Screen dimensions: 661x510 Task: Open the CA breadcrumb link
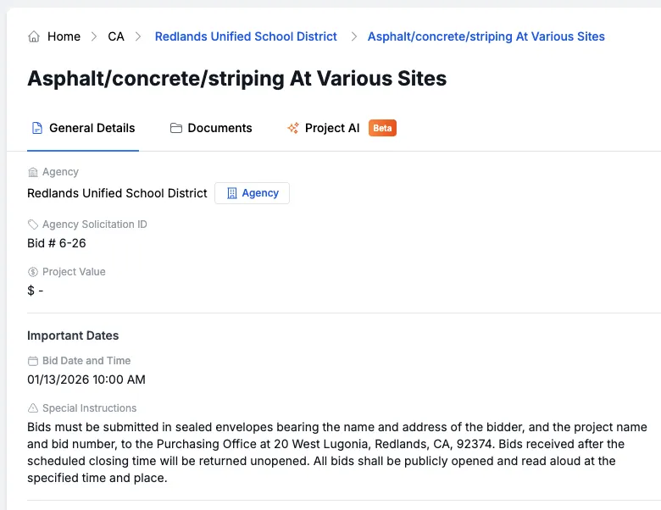point(116,36)
